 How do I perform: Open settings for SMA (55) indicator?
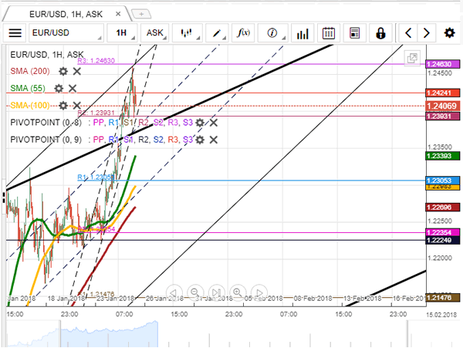click(58, 88)
